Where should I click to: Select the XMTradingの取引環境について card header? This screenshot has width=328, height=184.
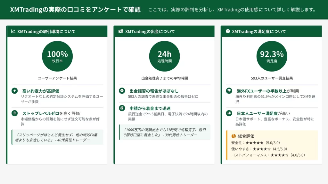tap(57, 31)
